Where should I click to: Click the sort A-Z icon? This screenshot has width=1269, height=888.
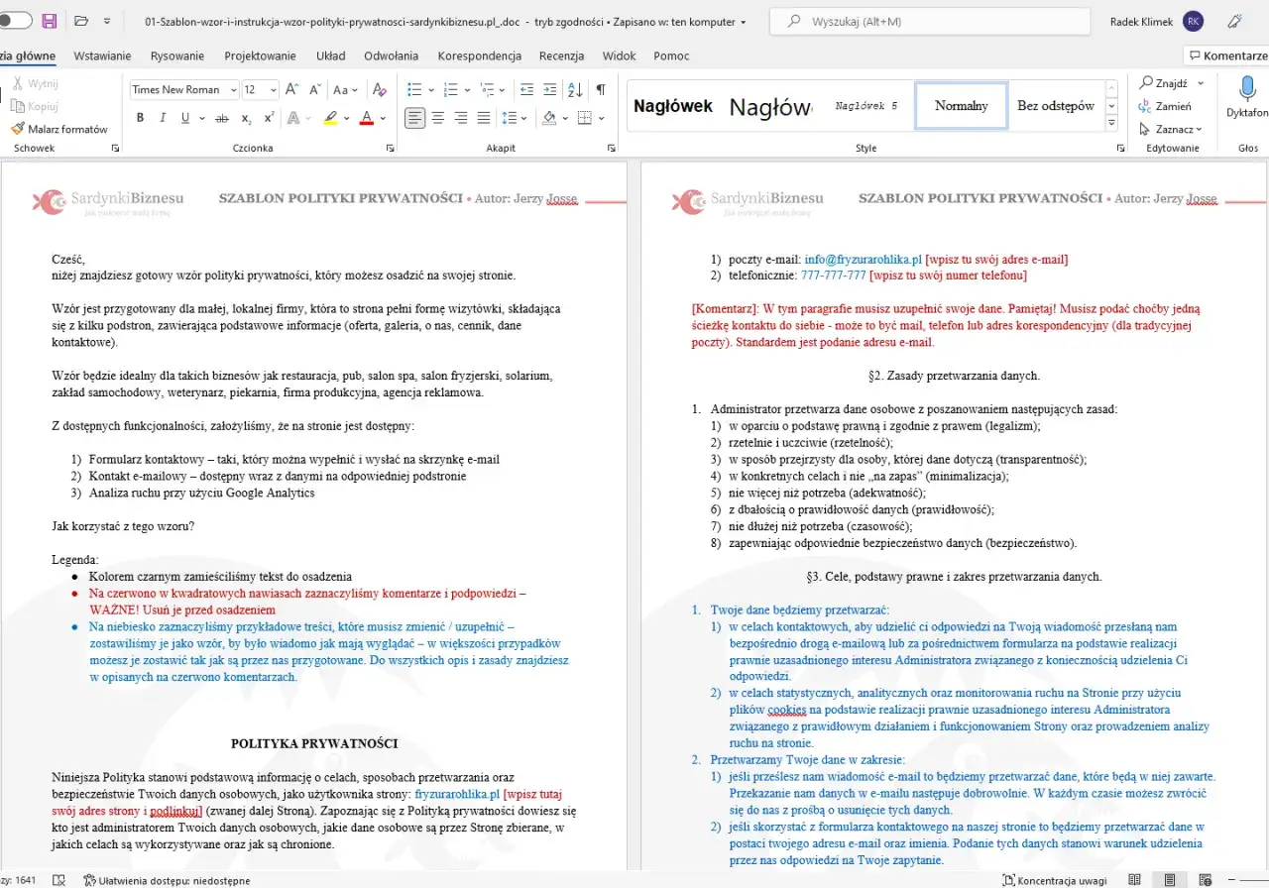click(x=575, y=89)
